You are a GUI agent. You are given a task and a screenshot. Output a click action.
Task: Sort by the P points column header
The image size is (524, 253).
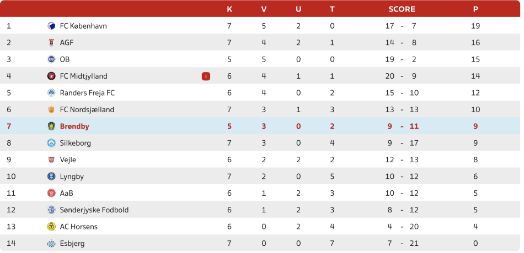(475, 9)
